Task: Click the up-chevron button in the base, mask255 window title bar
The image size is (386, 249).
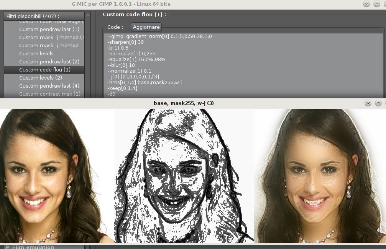Action: click(378, 103)
